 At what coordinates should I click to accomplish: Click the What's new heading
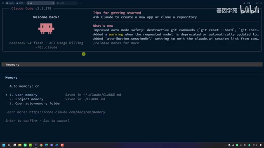point(103,26)
